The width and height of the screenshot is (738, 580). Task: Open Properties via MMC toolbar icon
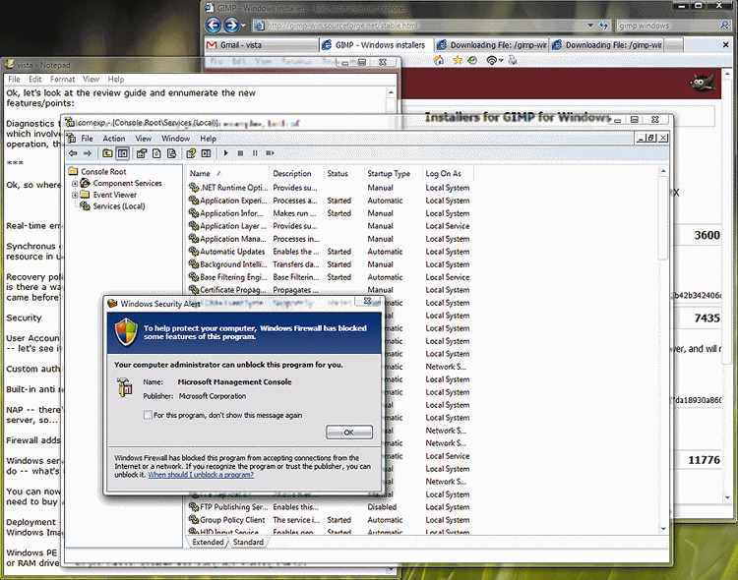click(x=142, y=153)
